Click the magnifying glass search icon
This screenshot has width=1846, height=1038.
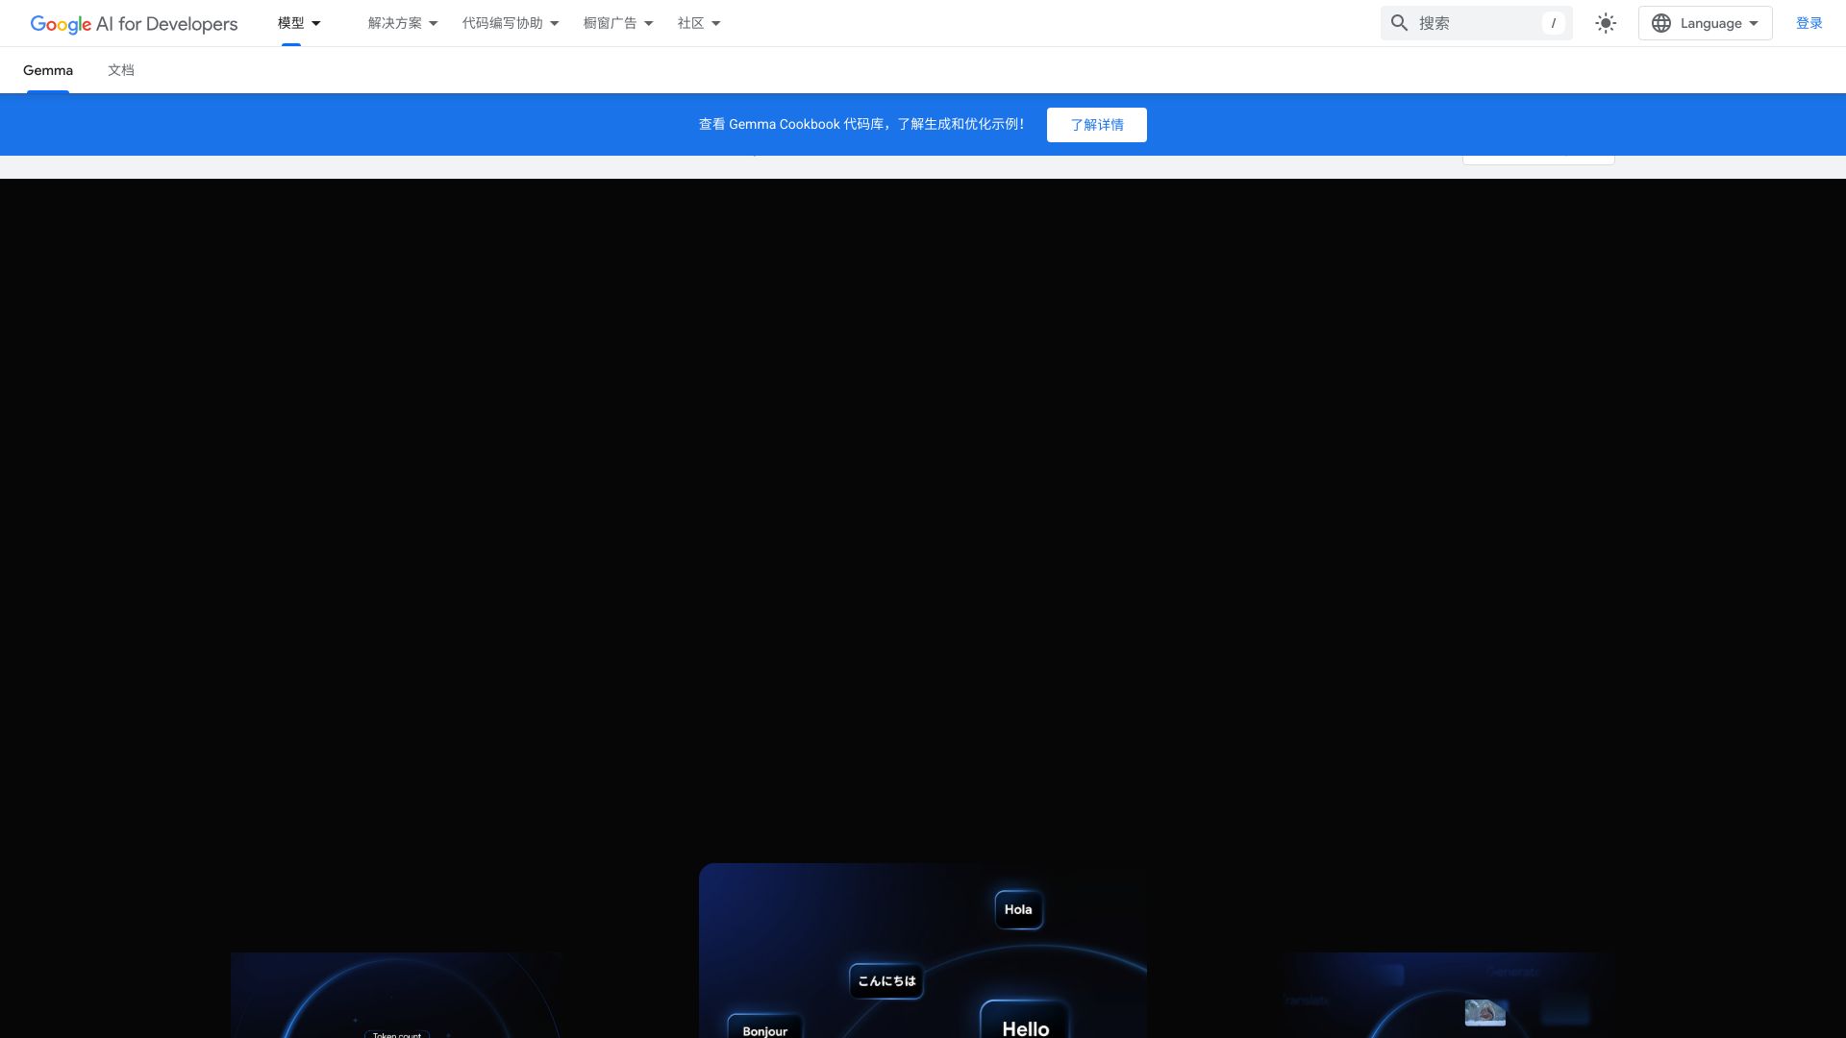click(x=1400, y=23)
